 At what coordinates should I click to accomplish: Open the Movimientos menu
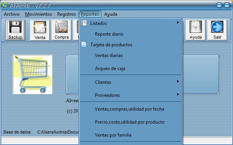(38, 14)
